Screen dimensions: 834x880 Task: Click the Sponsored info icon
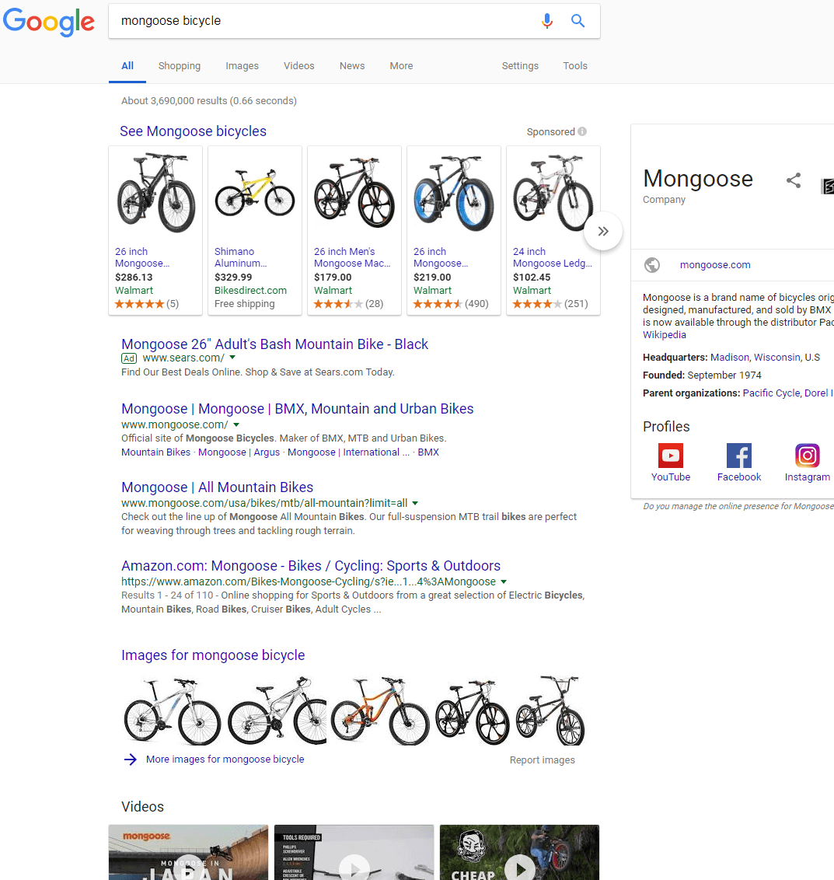tap(581, 131)
